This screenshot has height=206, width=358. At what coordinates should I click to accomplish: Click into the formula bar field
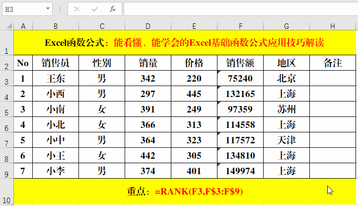click(241, 9)
